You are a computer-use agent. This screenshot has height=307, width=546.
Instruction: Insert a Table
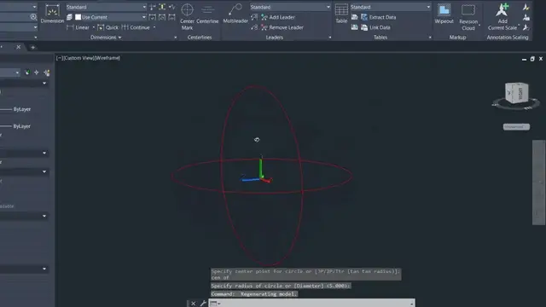(x=341, y=14)
